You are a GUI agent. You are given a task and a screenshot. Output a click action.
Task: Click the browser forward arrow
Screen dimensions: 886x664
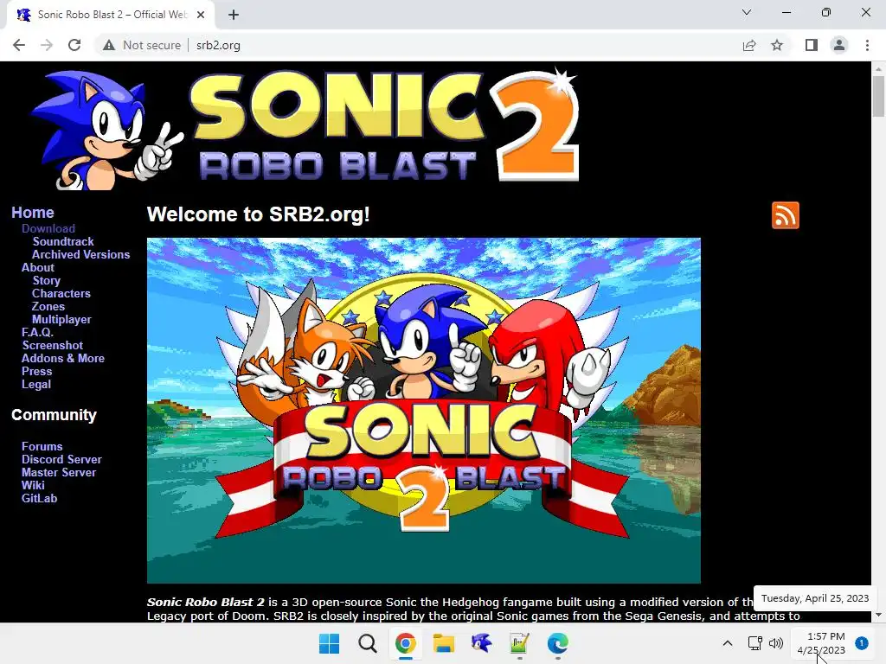click(47, 45)
